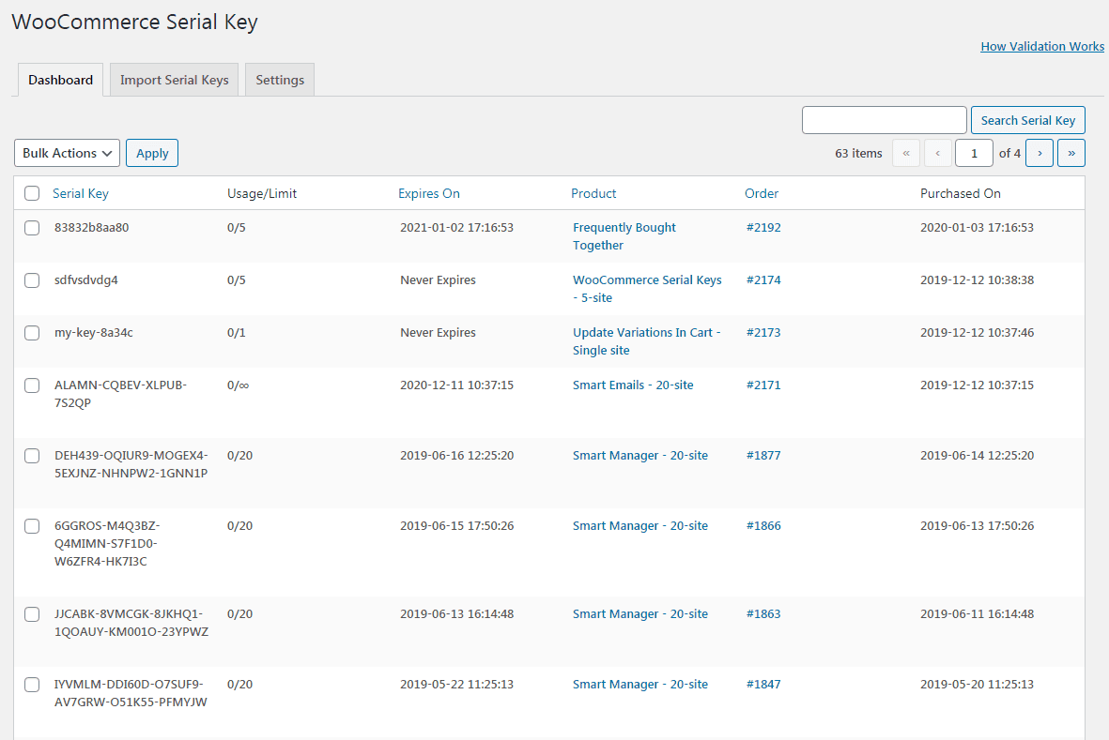
Task: Click the expiry date 2021-01-02 17:16:53
Action: tap(457, 227)
